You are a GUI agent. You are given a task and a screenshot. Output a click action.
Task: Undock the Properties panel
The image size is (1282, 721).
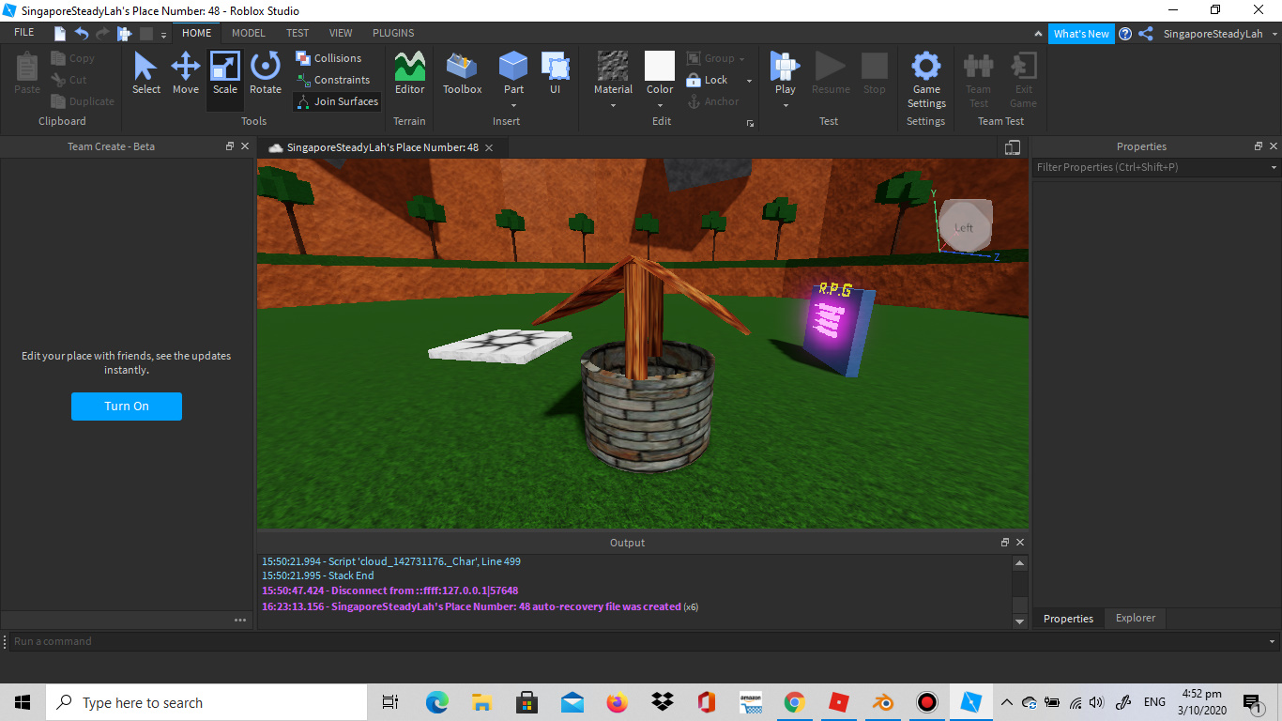coord(1259,146)
